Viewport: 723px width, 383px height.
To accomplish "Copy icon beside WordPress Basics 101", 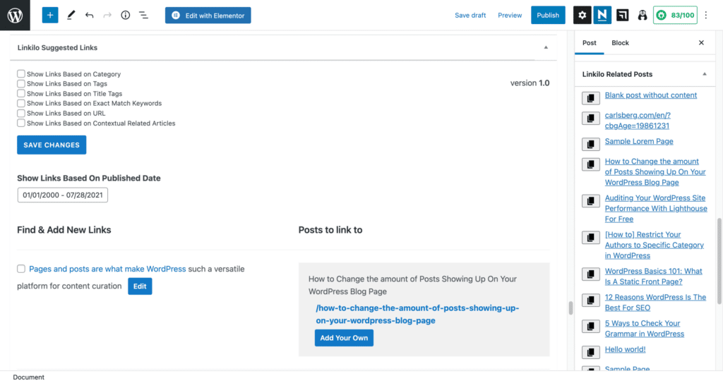I will tap(591, 274).
